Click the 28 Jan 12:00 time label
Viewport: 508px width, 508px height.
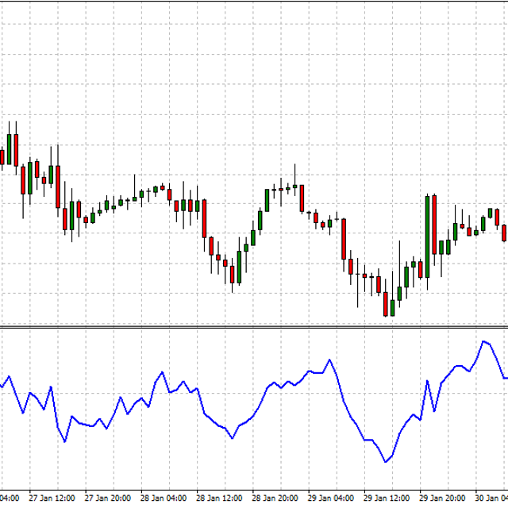pos(218,498)
